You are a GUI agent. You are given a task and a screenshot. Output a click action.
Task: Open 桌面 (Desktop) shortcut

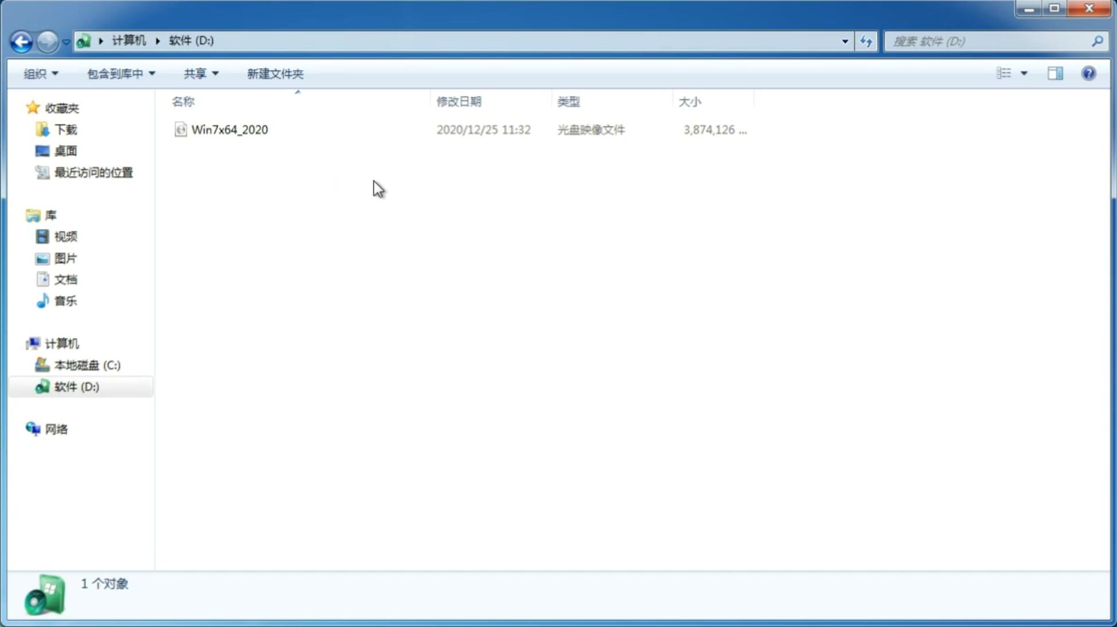pyautogui.click(x=65, y=150)
